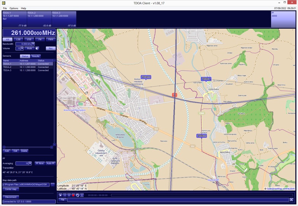Select AM demodulation mode
298x206 pixels.
coord(7,39)
